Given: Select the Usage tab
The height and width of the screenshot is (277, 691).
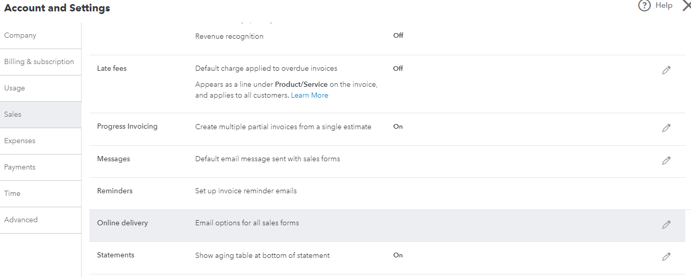Looking at the screenshot, I should [14, 88].
